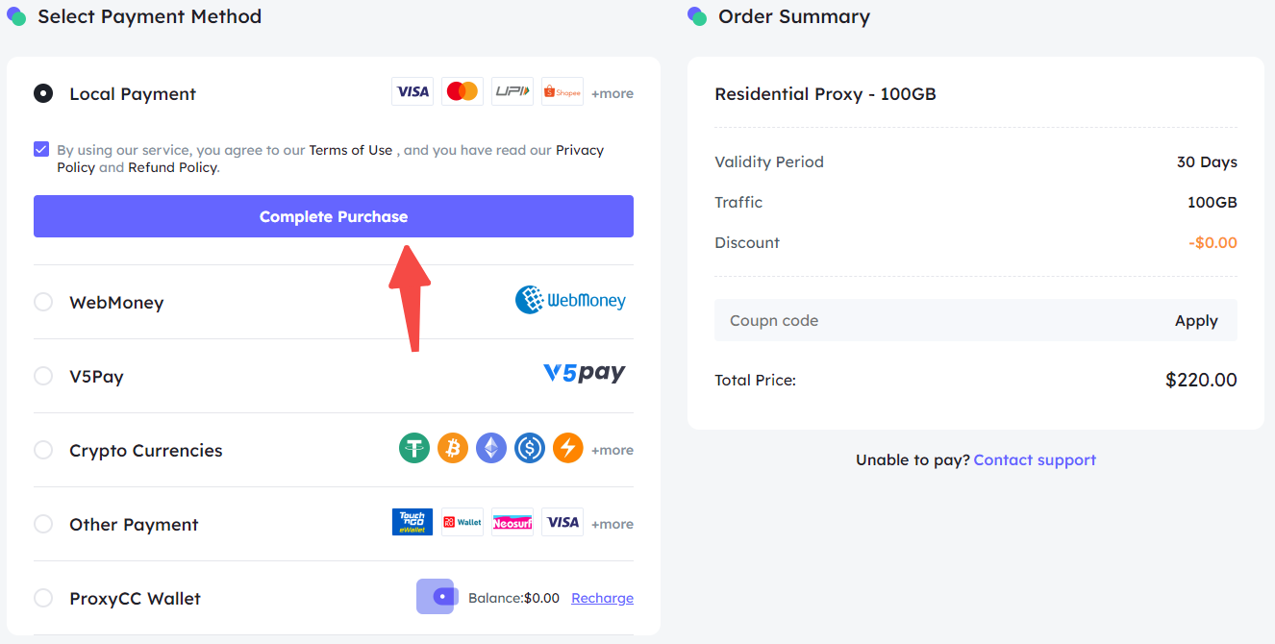Click the UPI payment icon
Viewport: 1275px width, 644px height.
pyautogui.click(x=512, y=91)
